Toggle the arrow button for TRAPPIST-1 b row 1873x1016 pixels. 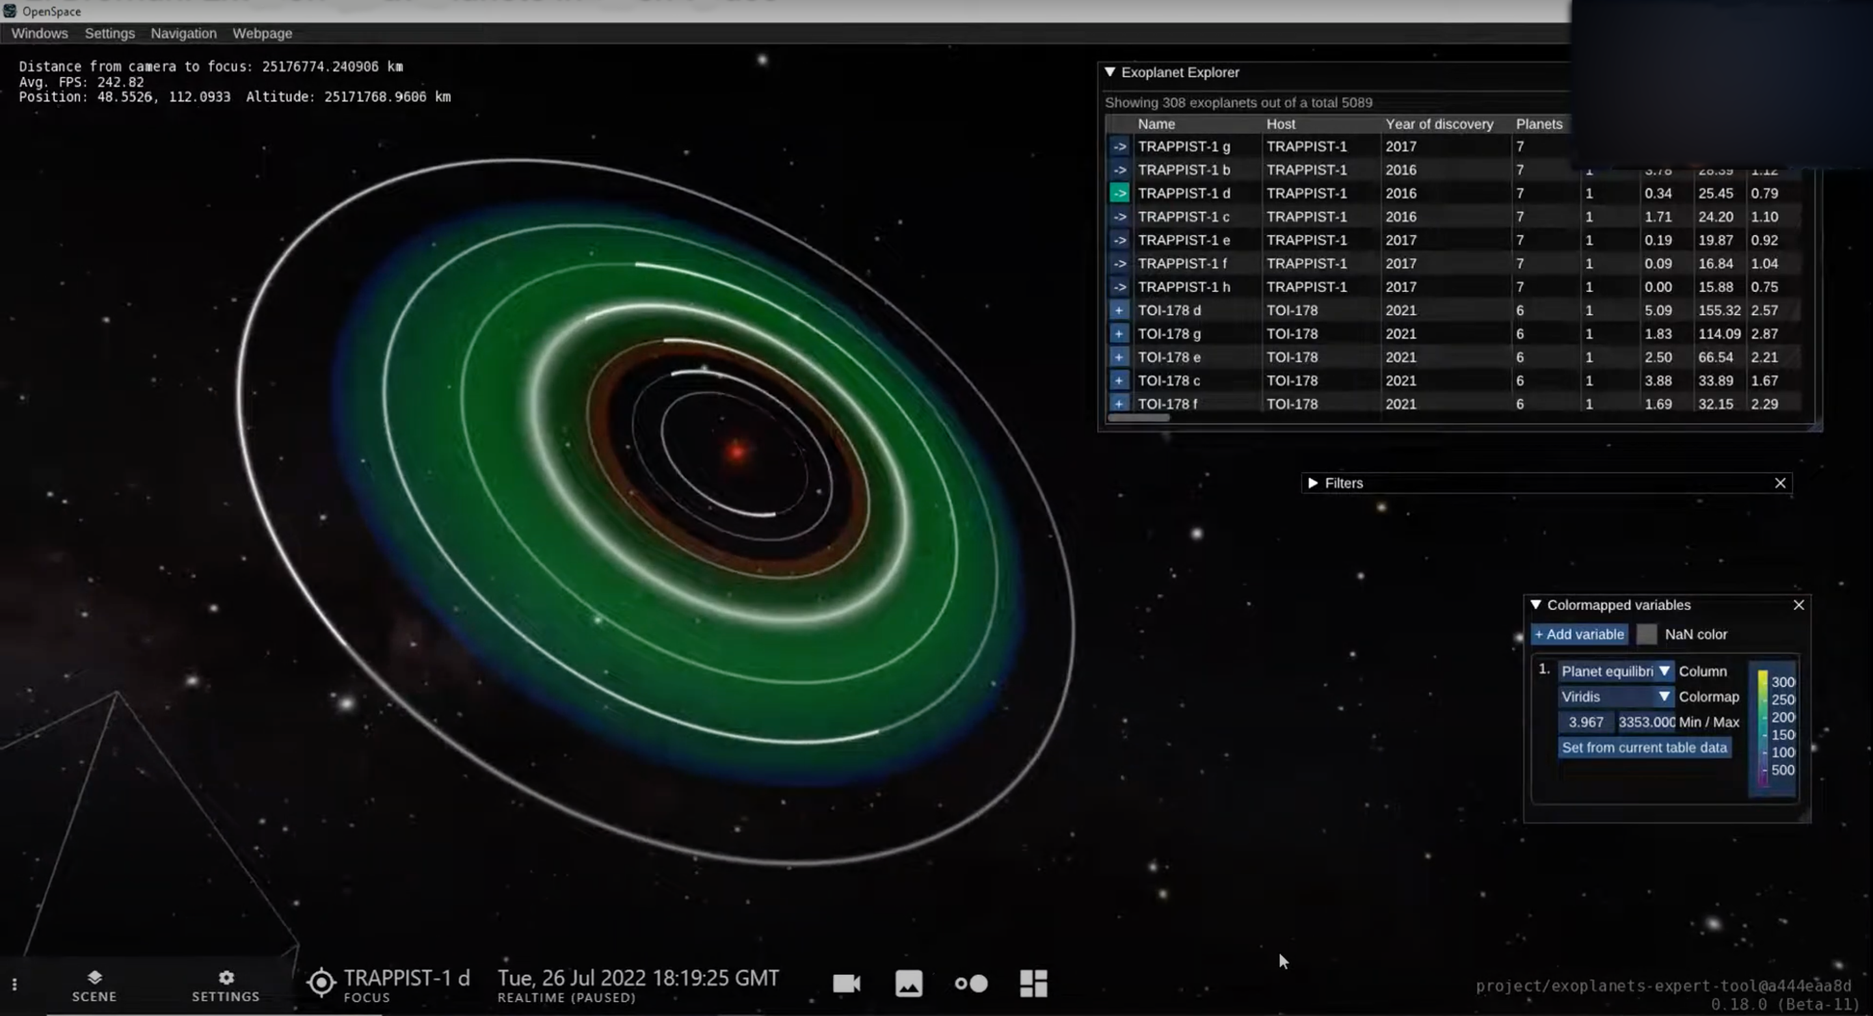[1120, 170]
